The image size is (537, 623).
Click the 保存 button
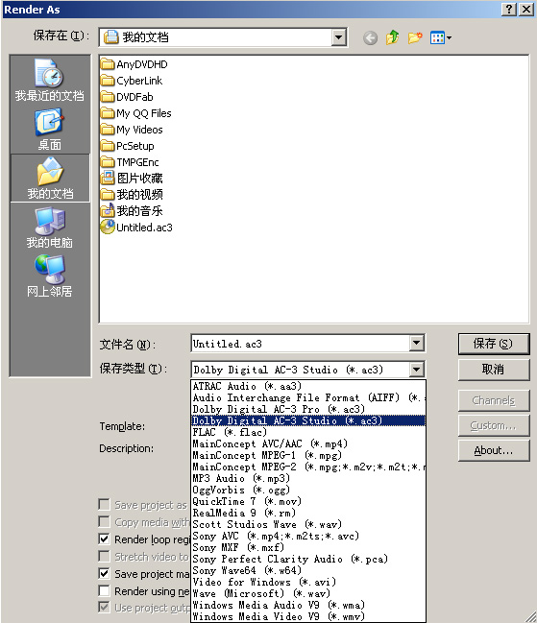coord(493,344)
